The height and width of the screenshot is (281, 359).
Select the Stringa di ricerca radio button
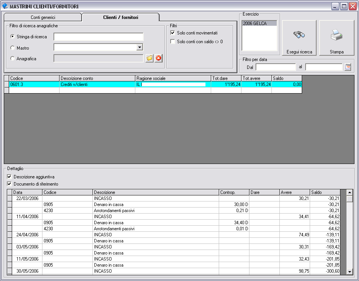click(x=13, y=37)
